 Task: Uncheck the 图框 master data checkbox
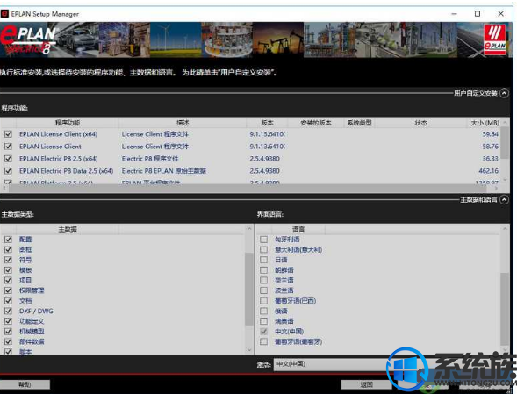(x=8, y=249)
